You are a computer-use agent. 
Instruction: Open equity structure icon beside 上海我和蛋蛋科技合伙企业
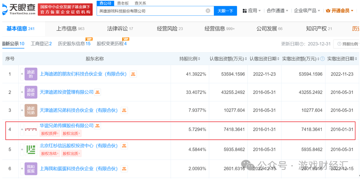[124, 169]
